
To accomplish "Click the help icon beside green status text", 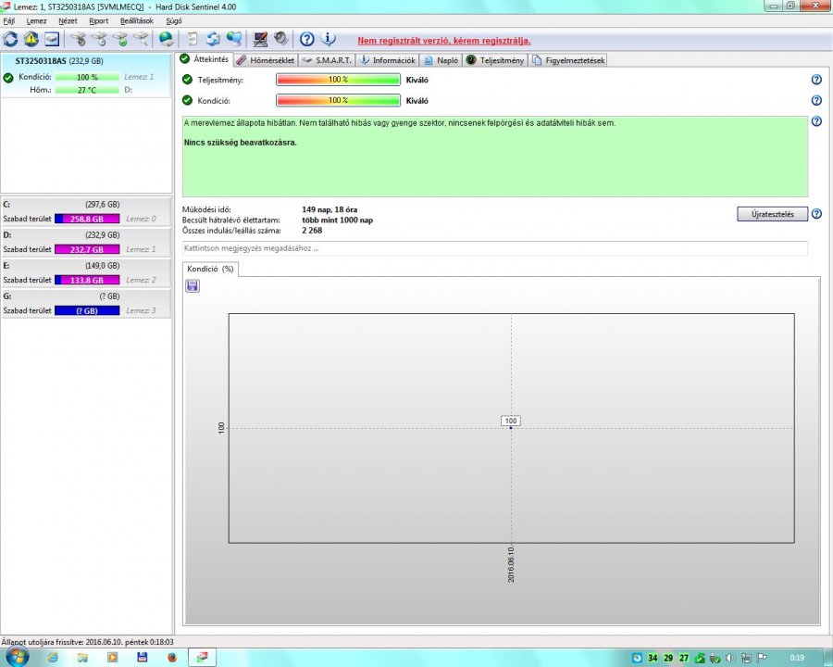I will 816,121.
